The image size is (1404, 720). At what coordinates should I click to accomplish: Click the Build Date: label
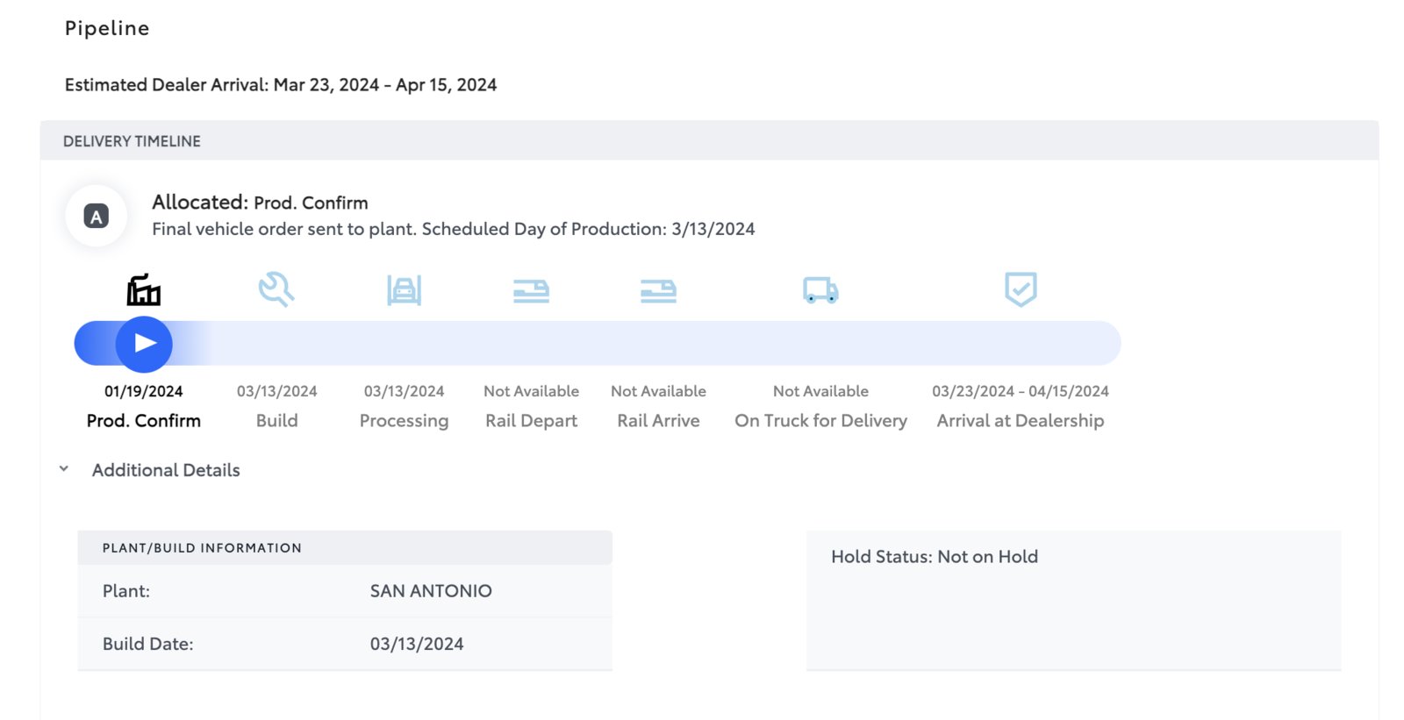[x=147, y=644]
